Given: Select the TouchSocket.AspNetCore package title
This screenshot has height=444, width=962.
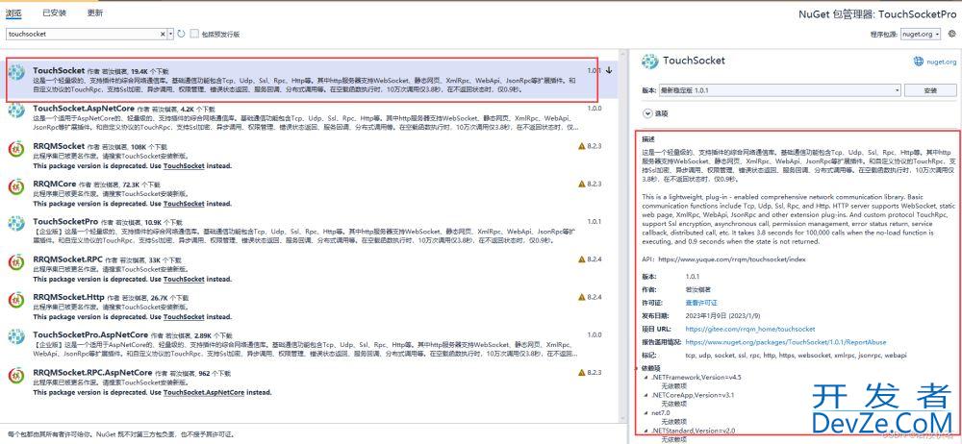Looking at the screenshot, I should coord(84,109).
